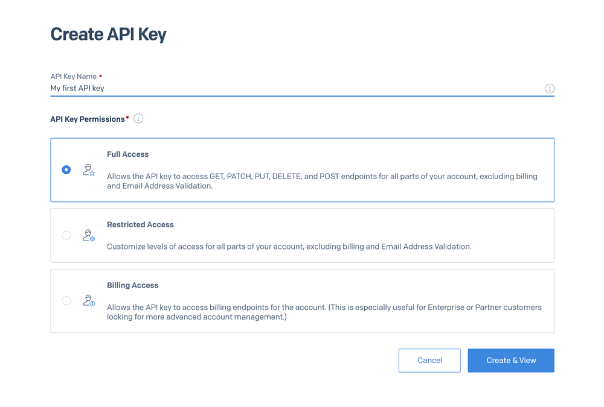The height and width of the screenshot is (407, 604).
Task: Click the Billing Access heading
Action: (132, 285)
